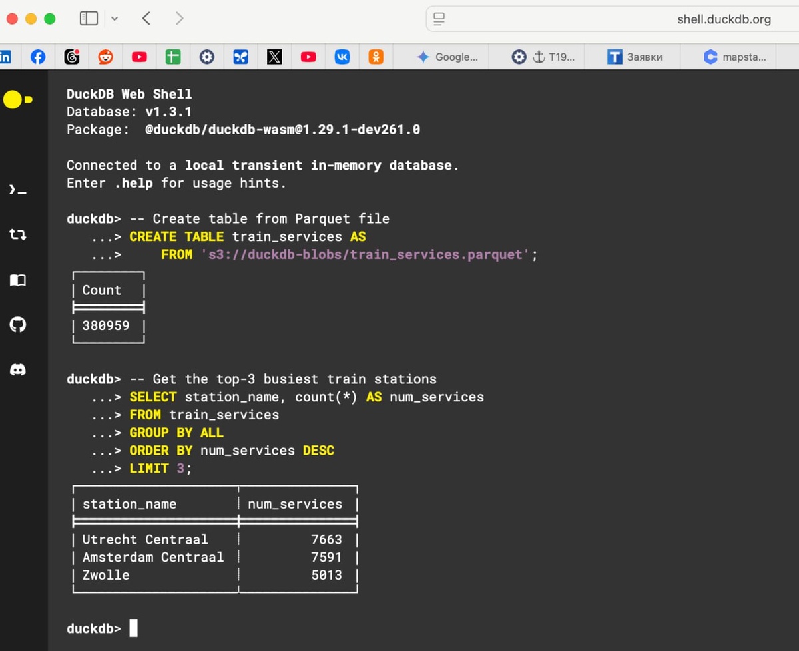Image resolution: width=799 pixels, height=651 pixels.
Task: Click the 'Amsterdam Centraal' cell
Action: (x=153, y=558)
